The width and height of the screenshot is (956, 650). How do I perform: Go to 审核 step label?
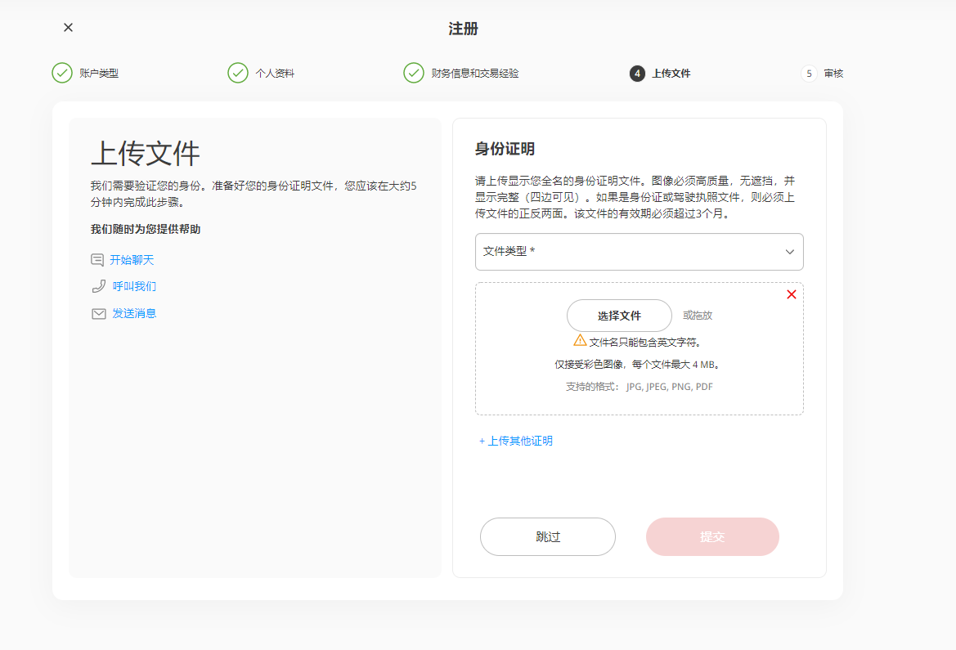(x=833, y=74)
